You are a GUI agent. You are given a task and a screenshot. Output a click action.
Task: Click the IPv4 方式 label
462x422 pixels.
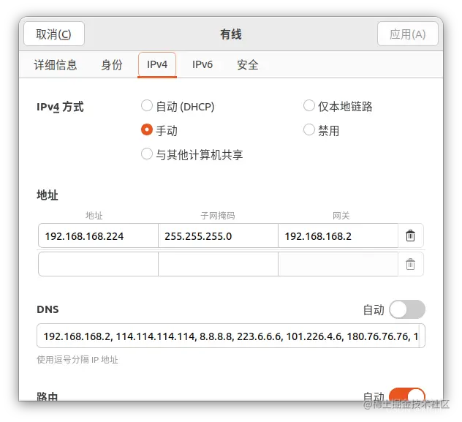(x=60, y=107)
